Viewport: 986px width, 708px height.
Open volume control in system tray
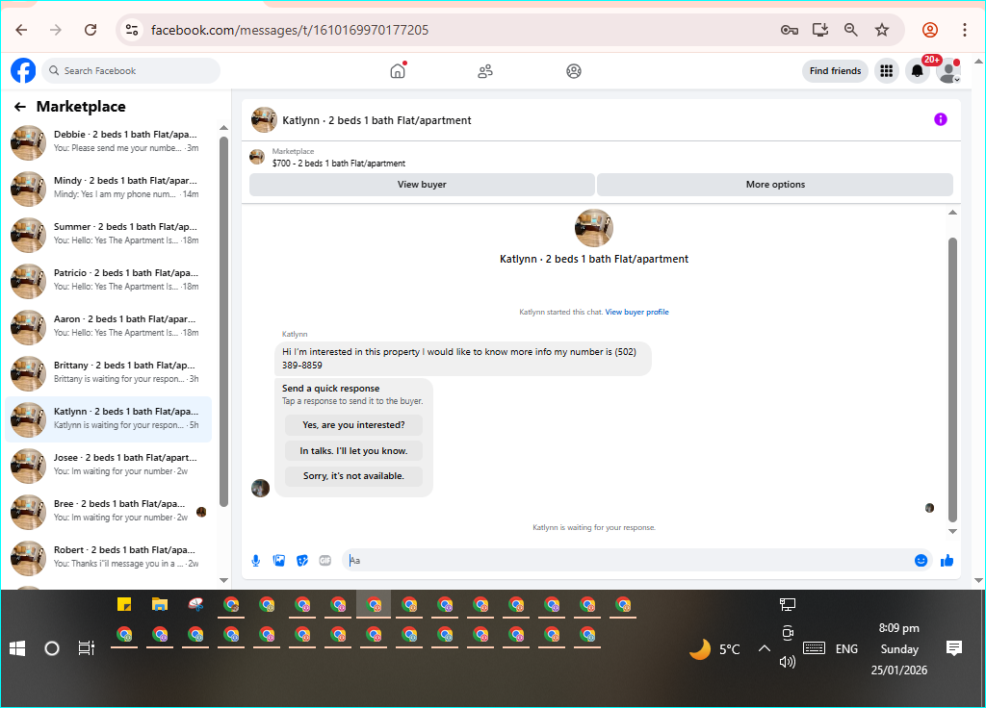[788, 662]
